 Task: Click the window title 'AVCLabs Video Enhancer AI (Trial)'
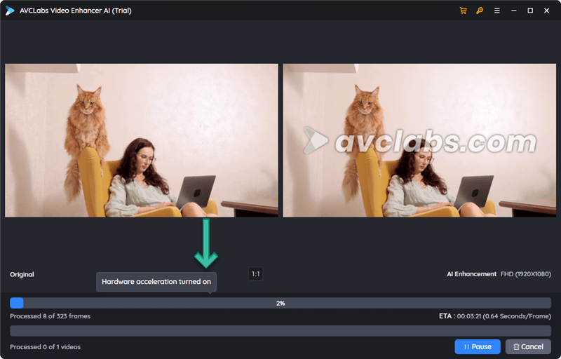[x=76, y=11]
